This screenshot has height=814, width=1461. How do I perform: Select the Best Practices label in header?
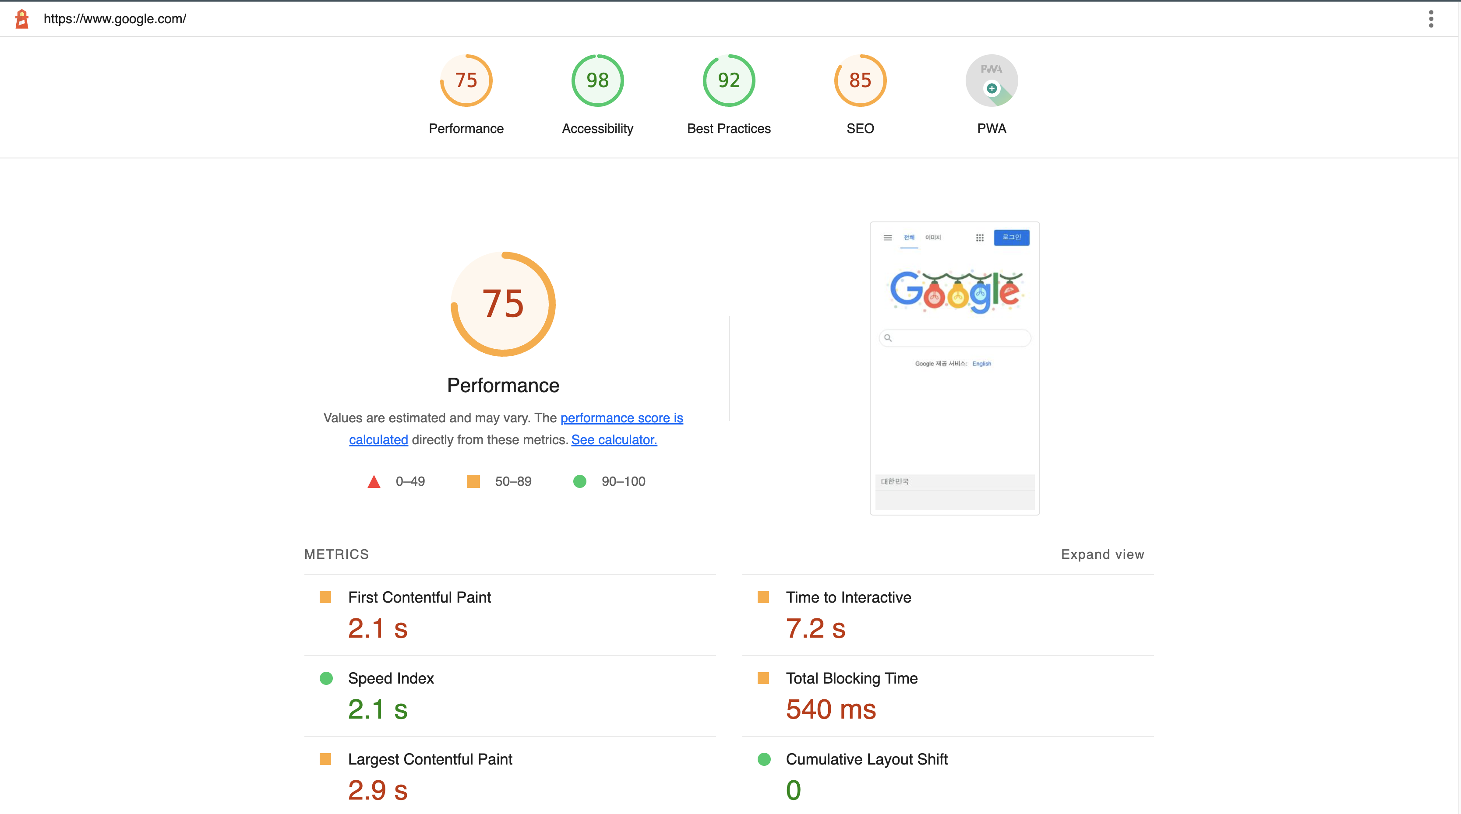729,129
